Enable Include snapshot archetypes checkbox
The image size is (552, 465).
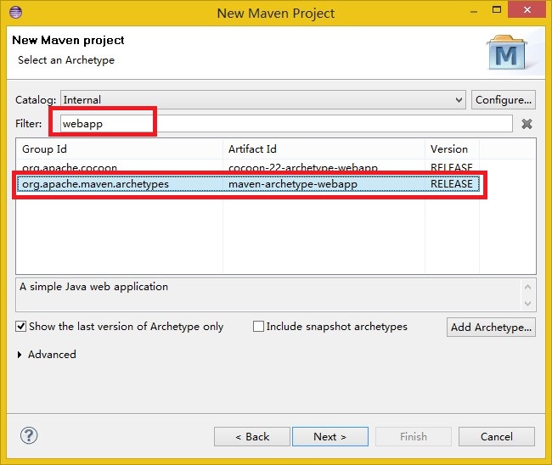258,327
